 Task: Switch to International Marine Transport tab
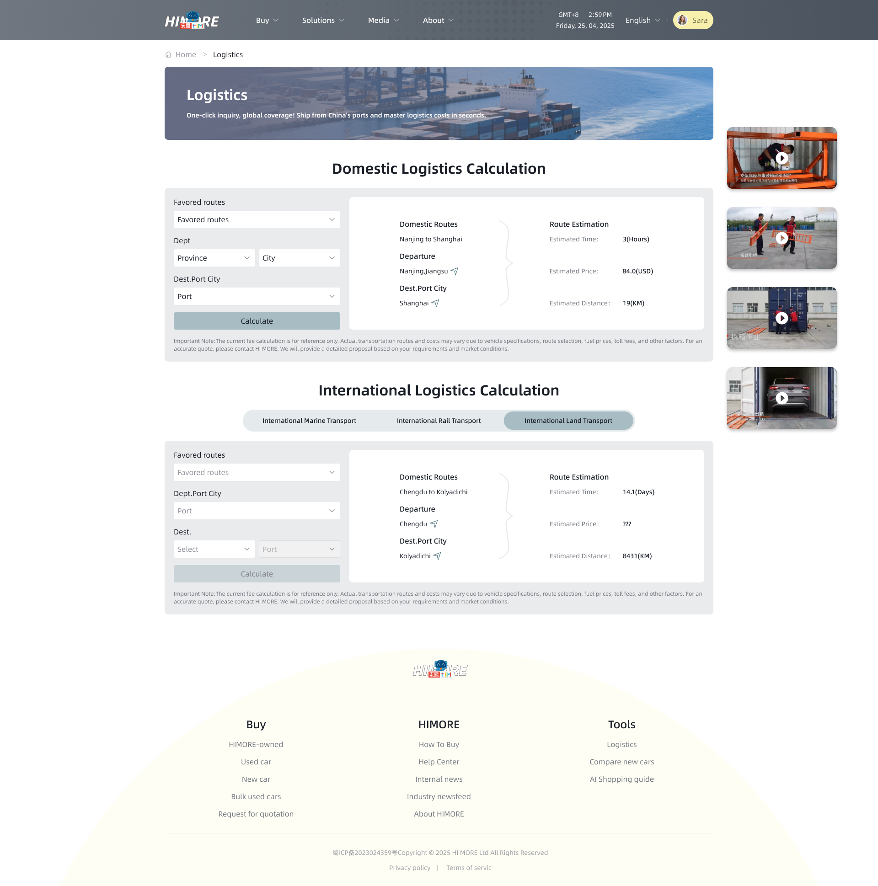[x=309, y=421]
